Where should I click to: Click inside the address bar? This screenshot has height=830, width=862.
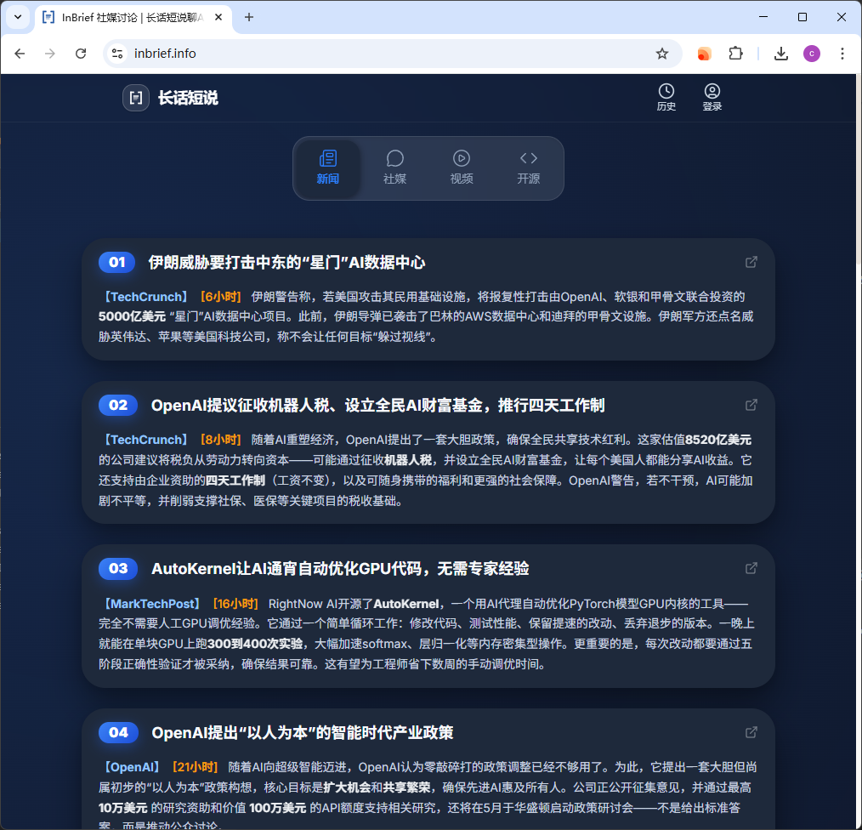point(340,54)
